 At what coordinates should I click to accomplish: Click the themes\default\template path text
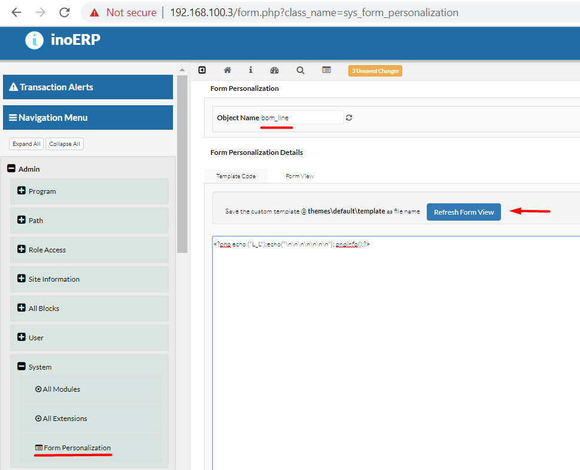346,211
